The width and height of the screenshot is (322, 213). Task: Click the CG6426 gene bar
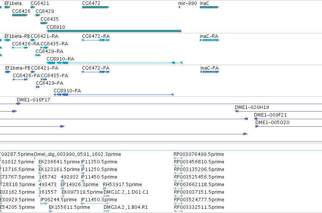[20, 15]
